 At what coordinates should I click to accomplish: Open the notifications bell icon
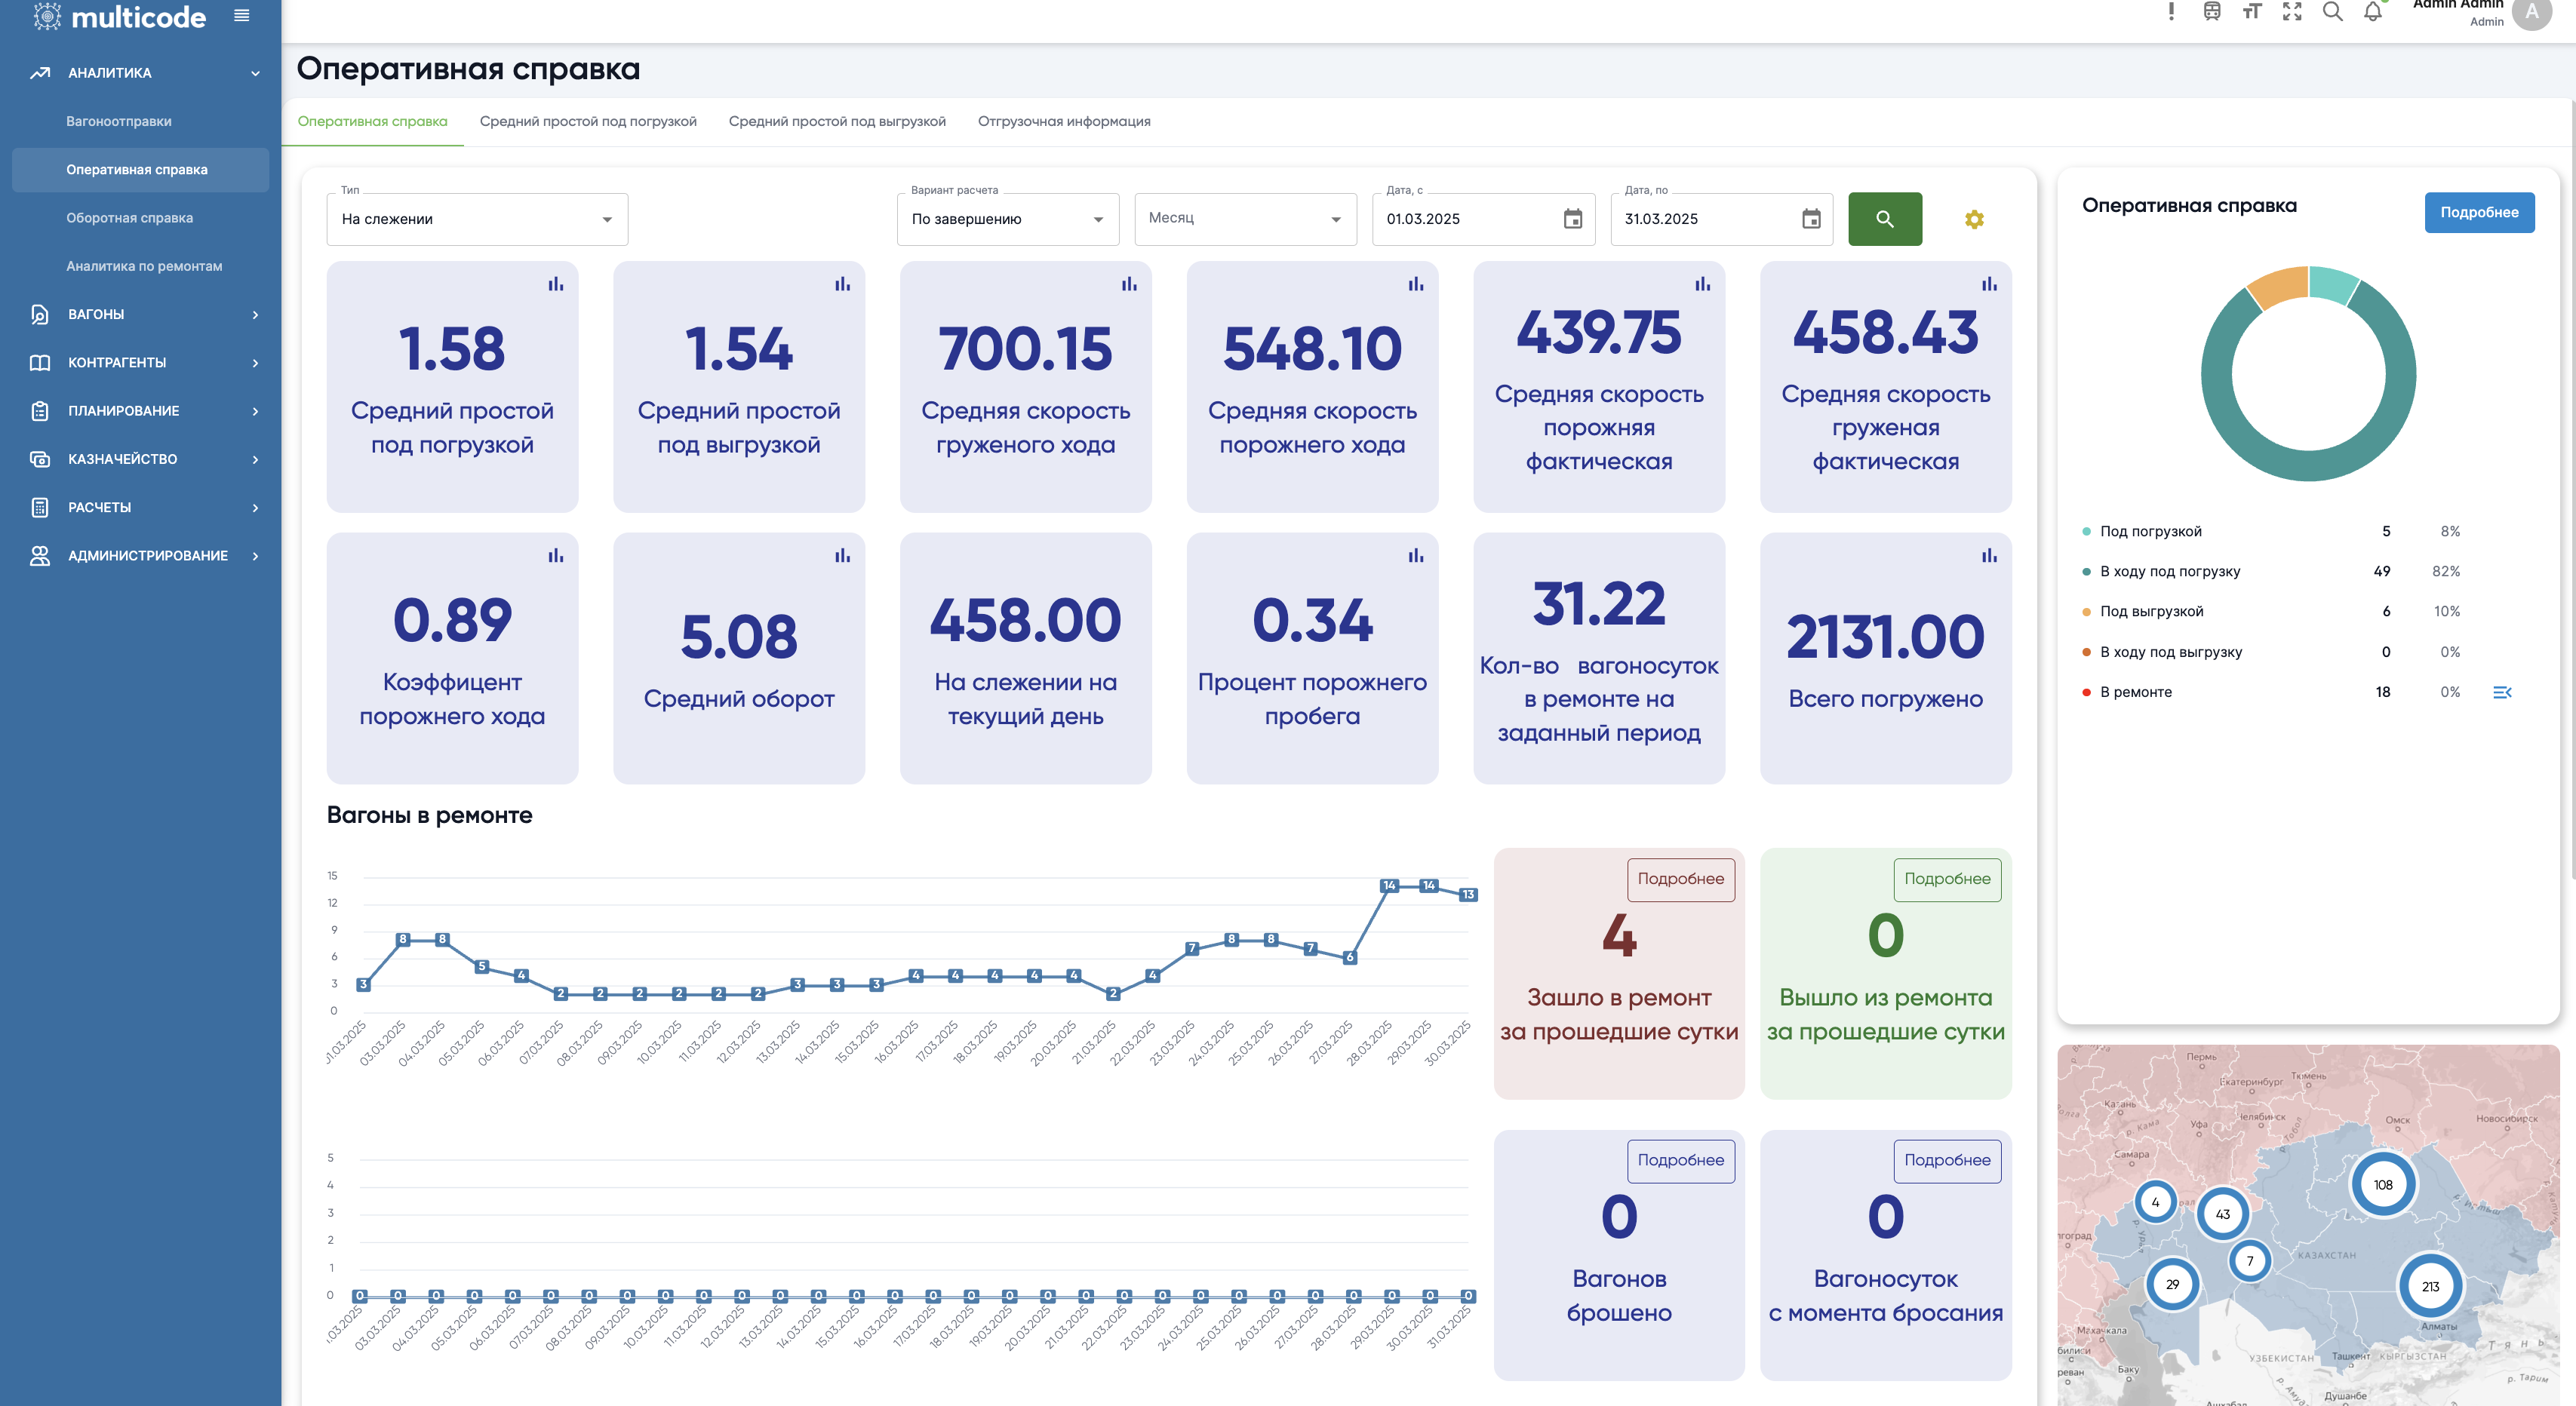click(x=2372, y=12)
